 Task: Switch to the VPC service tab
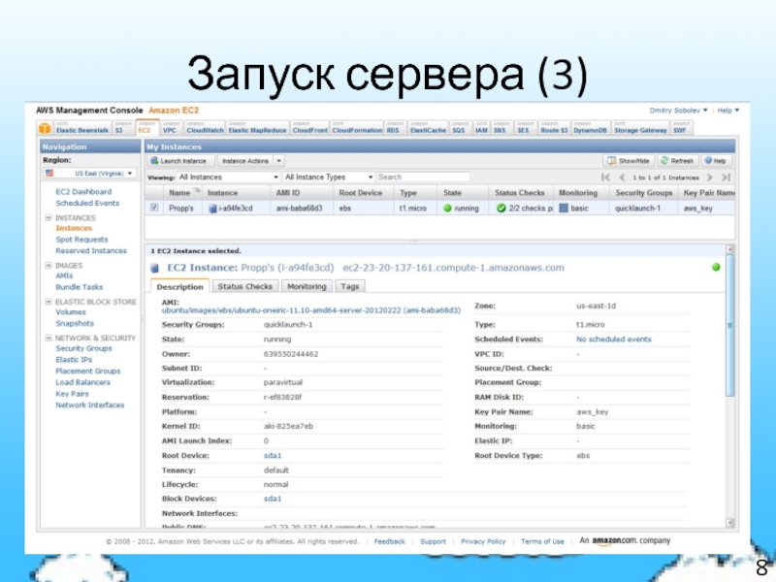170,128
